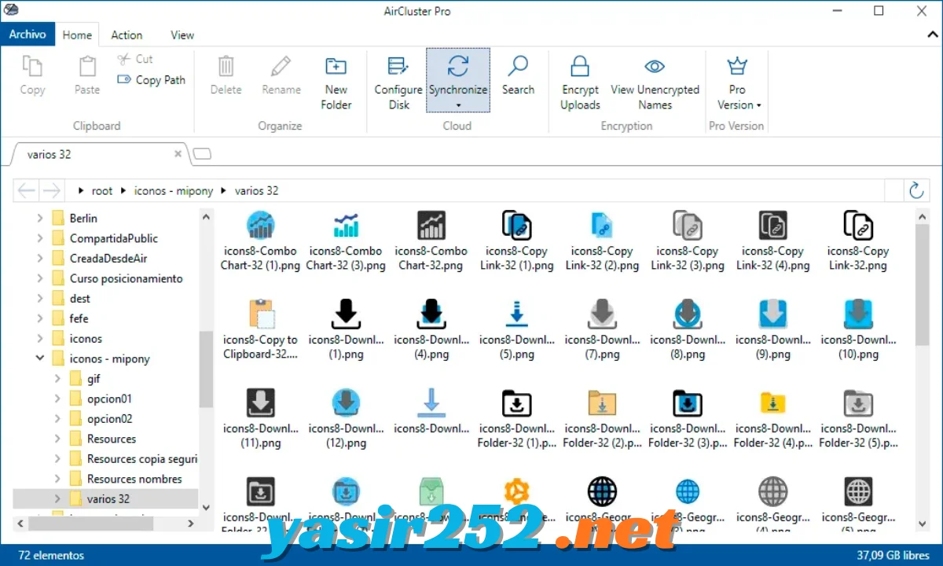Open a new tab

point(202,154)
